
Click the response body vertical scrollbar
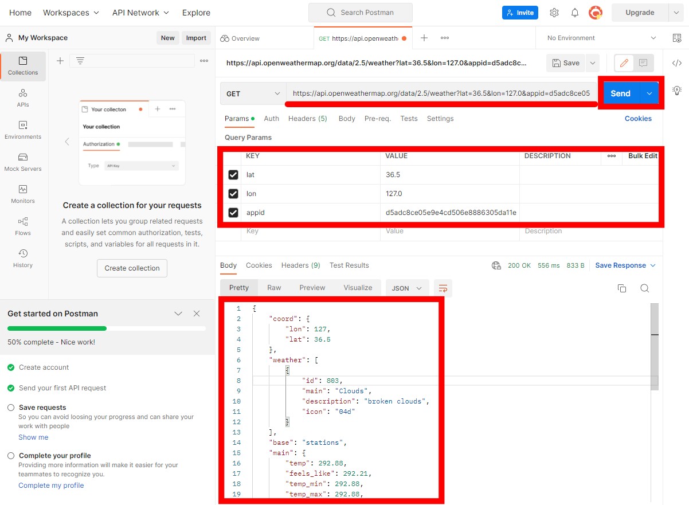tap(655, 347)
